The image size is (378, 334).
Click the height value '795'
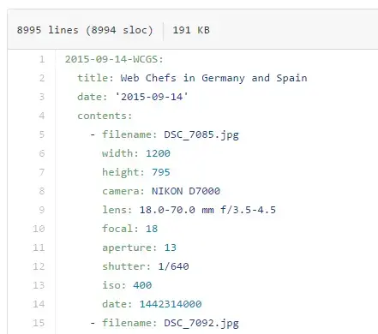pyautogui.click(x=161, y=172)
